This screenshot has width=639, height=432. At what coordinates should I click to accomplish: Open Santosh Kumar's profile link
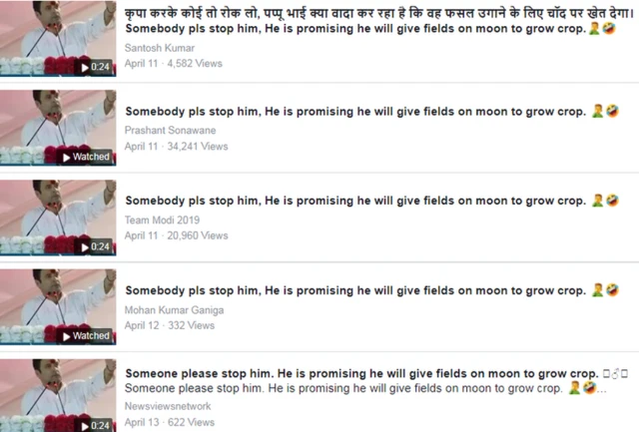point(160,48)
